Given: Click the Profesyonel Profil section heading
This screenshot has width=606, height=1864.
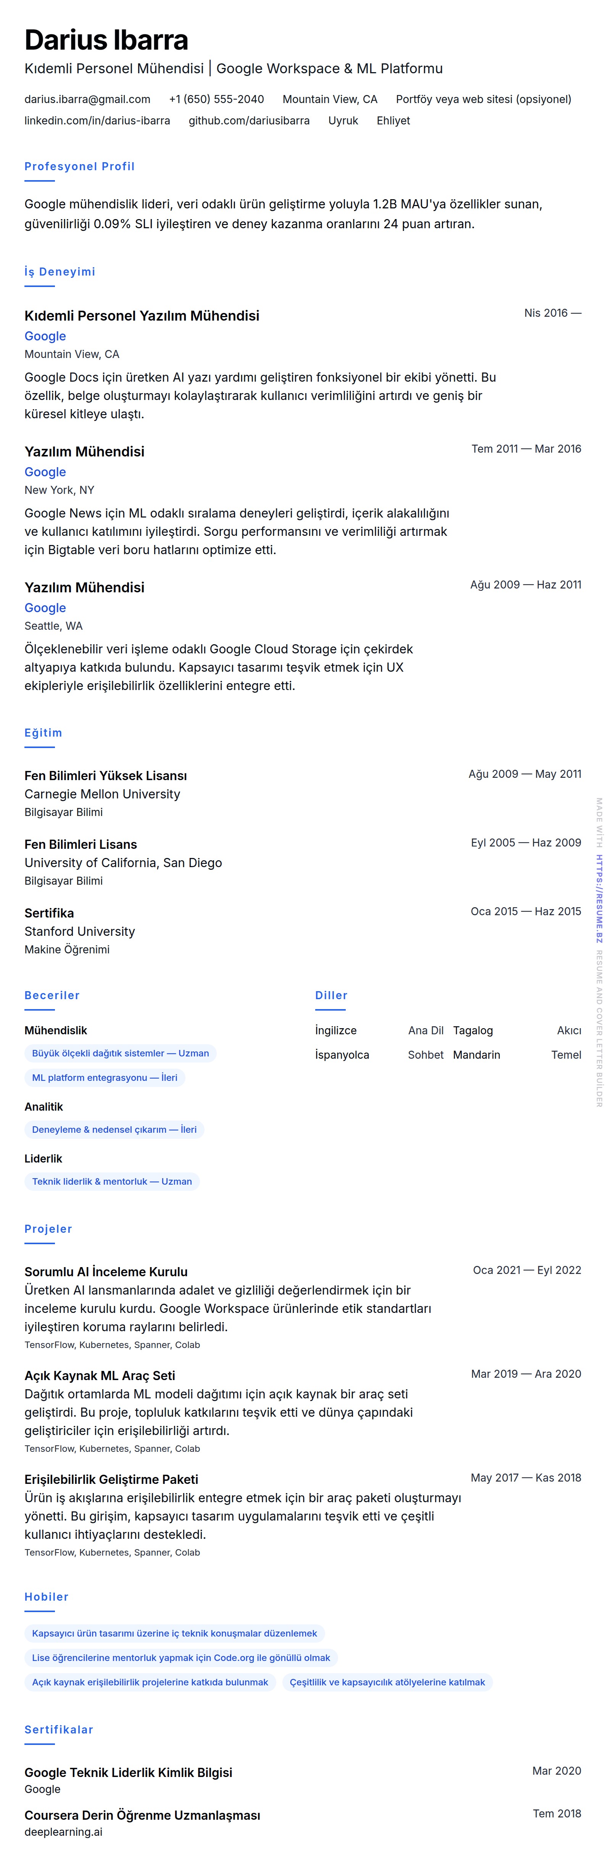Looking at the screenshot, I should (79, 166).
